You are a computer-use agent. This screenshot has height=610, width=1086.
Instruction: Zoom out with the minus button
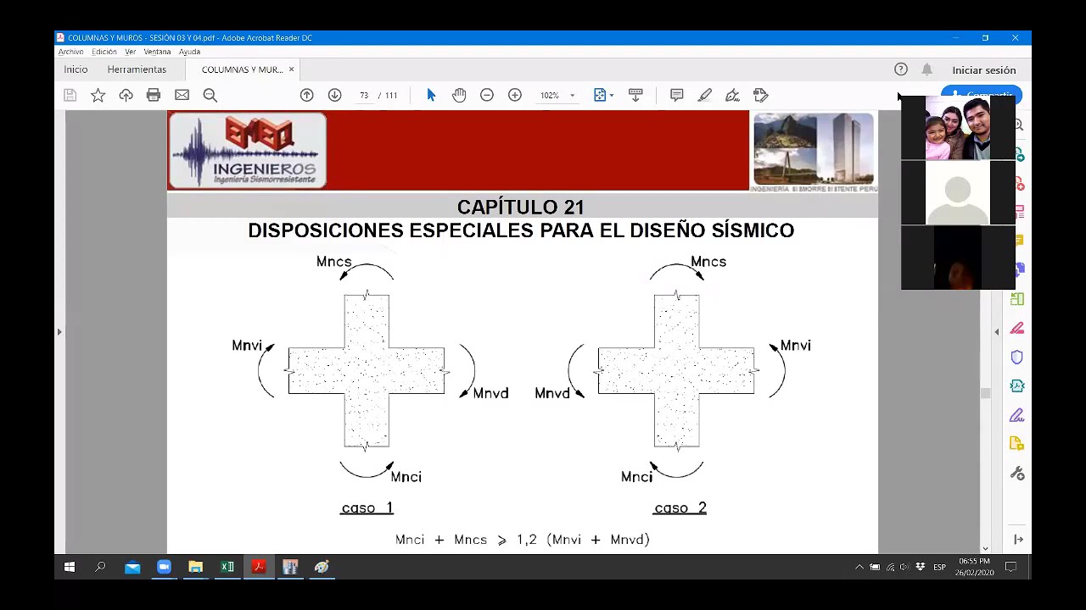point(487,95)
